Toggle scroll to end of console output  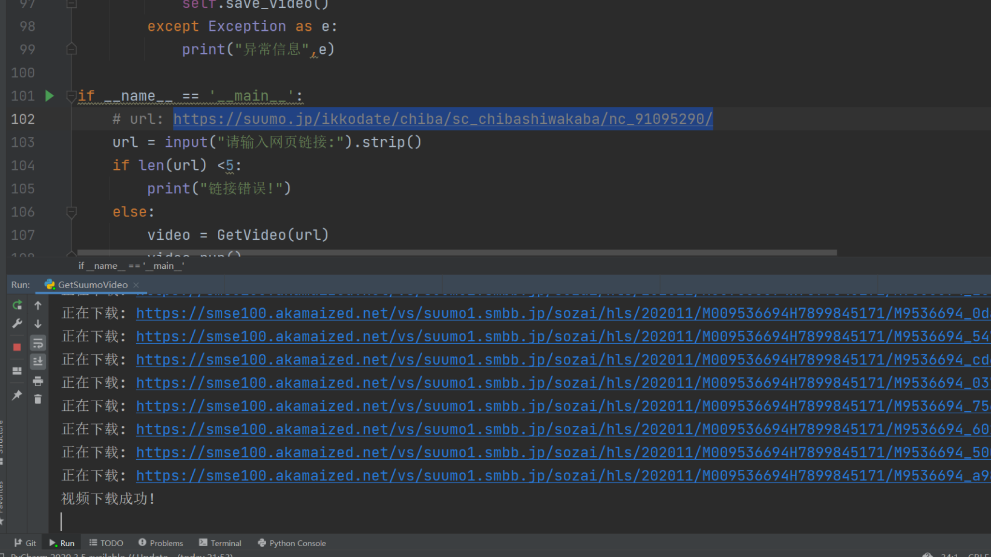[38, 361]
